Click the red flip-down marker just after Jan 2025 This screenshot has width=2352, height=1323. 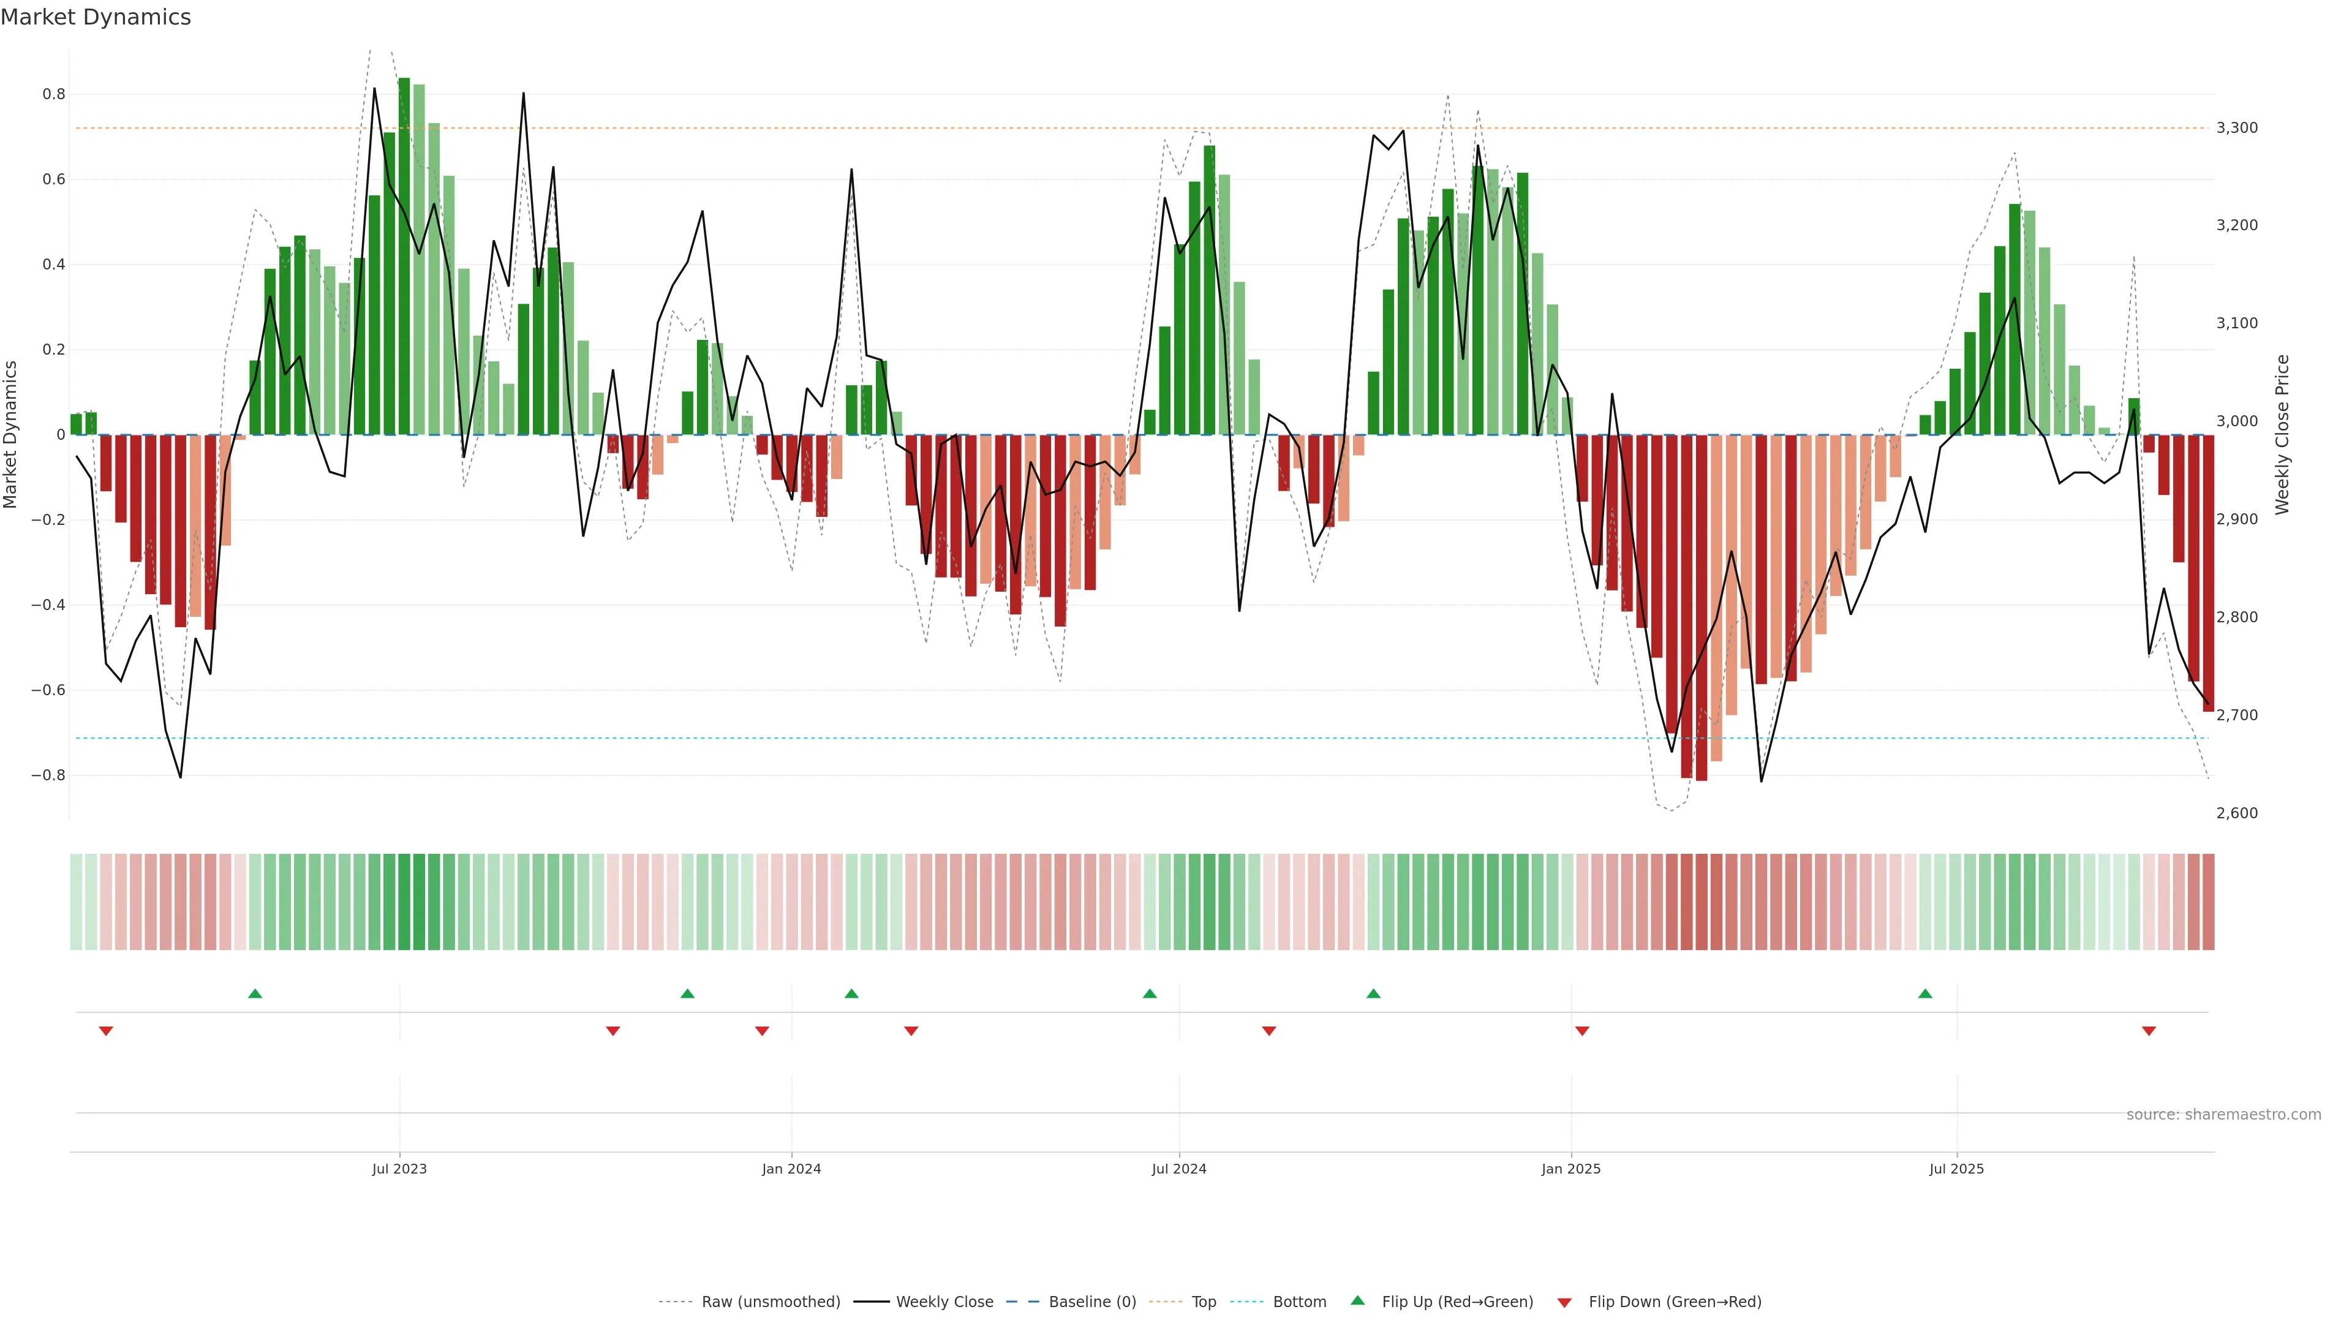click(1582, 1031)
